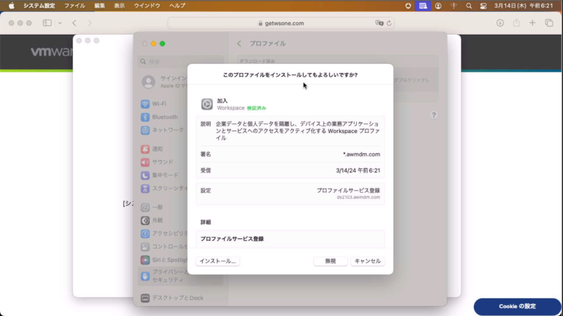Click the Workspace profile gear icon
Image resolution: width=563 pixels, height=316 pixels.
click(x=207, y=104)
